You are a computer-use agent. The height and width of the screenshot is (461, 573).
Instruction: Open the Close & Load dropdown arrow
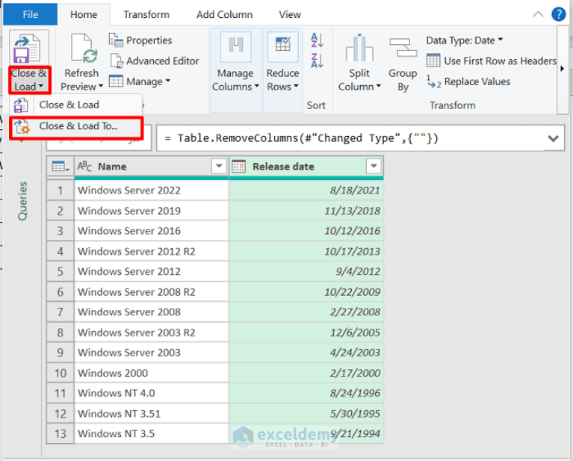click(41, 86)
